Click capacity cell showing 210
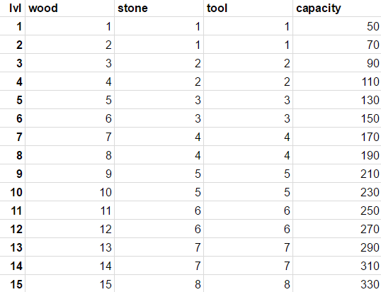This screenshot has width=381, height=292. point(337,174)
